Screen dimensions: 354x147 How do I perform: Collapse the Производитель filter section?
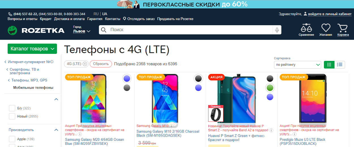click(56, 130)
